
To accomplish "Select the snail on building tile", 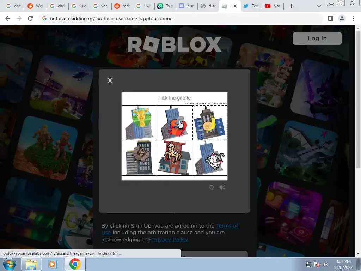I will coord(209,123).
